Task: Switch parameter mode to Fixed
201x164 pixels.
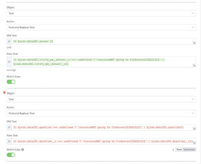Action: click(179, 150)
